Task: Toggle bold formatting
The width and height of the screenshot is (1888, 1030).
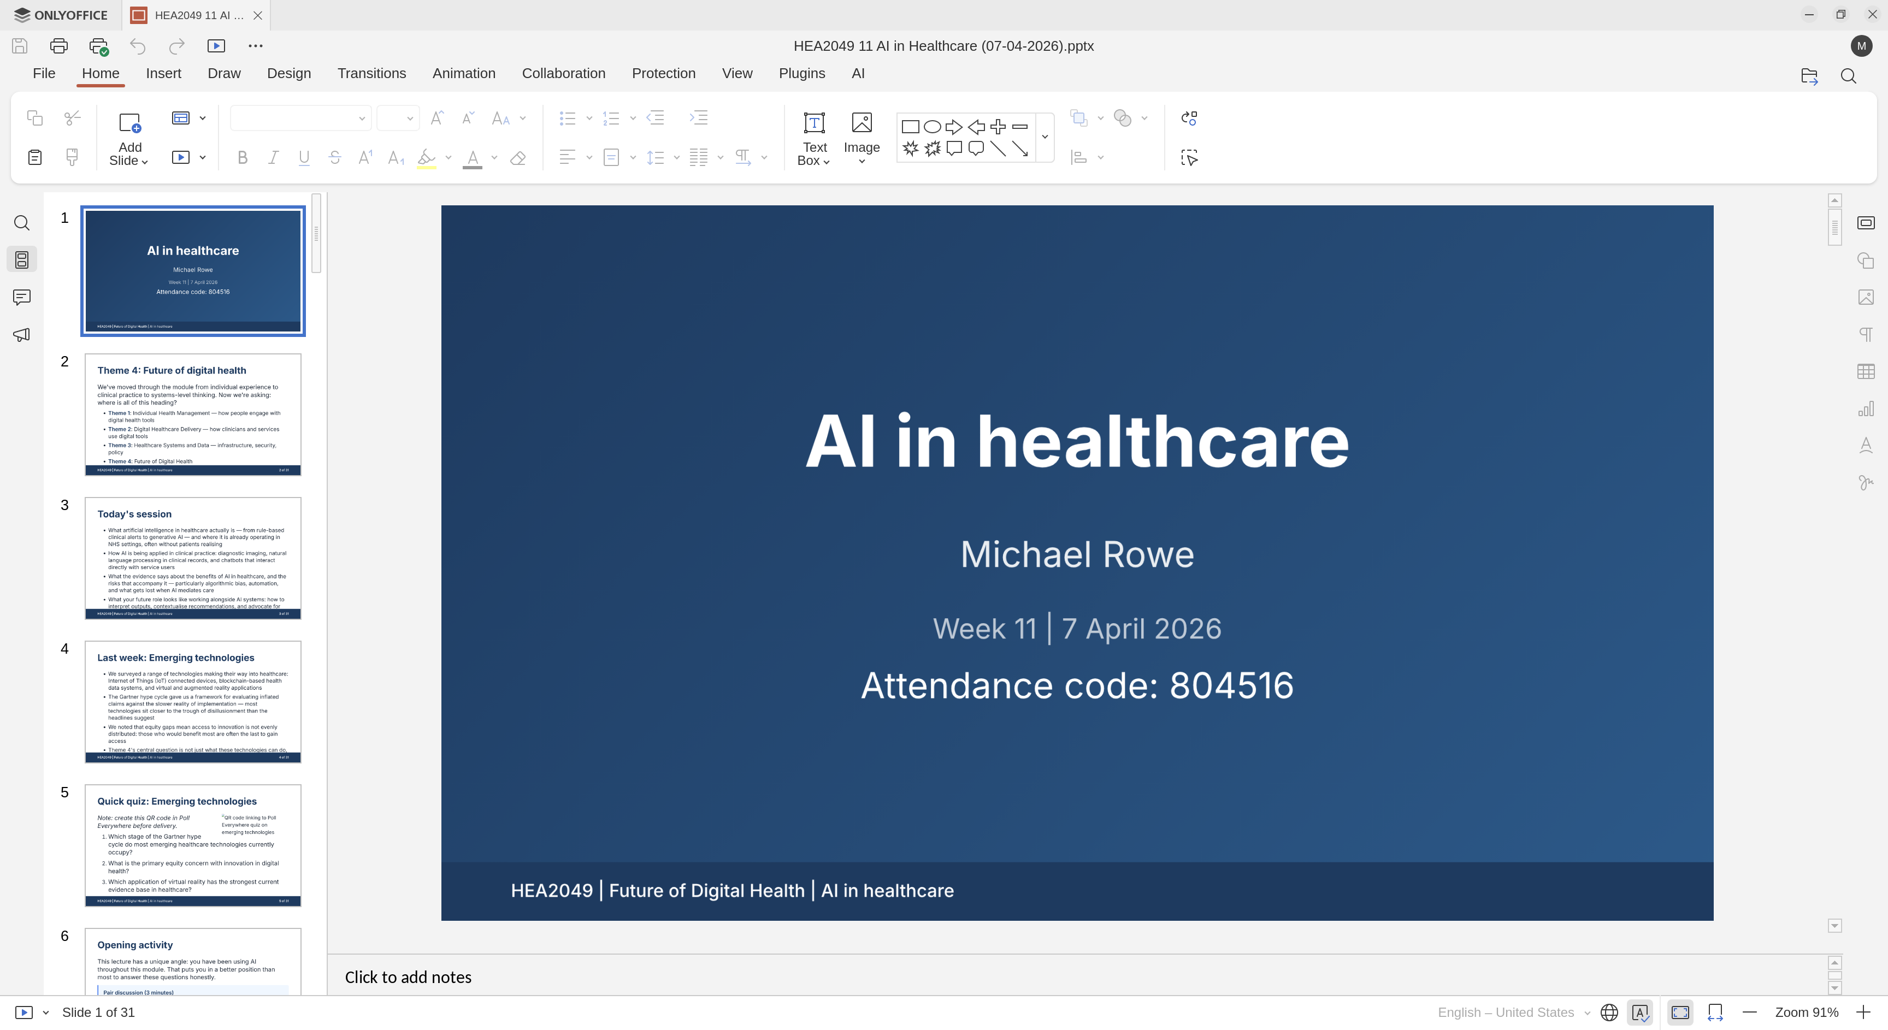Action: coord(242,157)
